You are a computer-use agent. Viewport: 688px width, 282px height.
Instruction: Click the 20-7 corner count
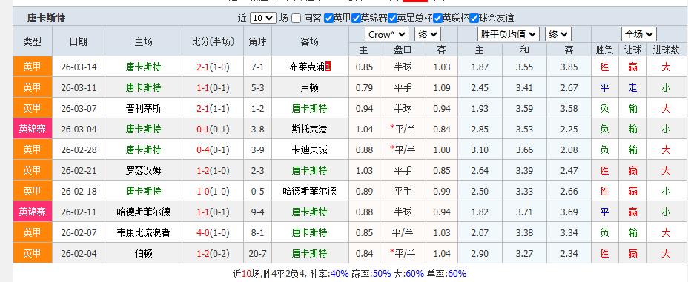[257, 254]
